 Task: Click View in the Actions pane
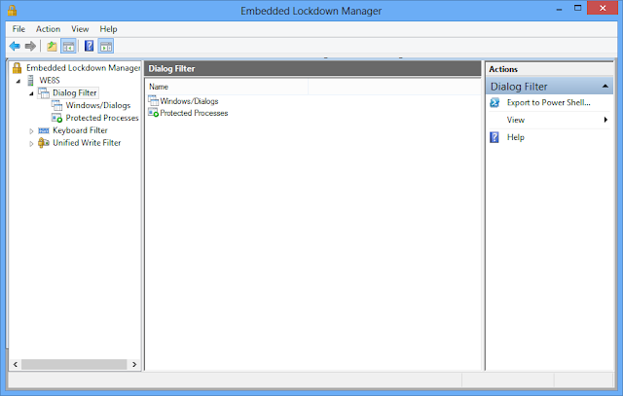[515, 120]
